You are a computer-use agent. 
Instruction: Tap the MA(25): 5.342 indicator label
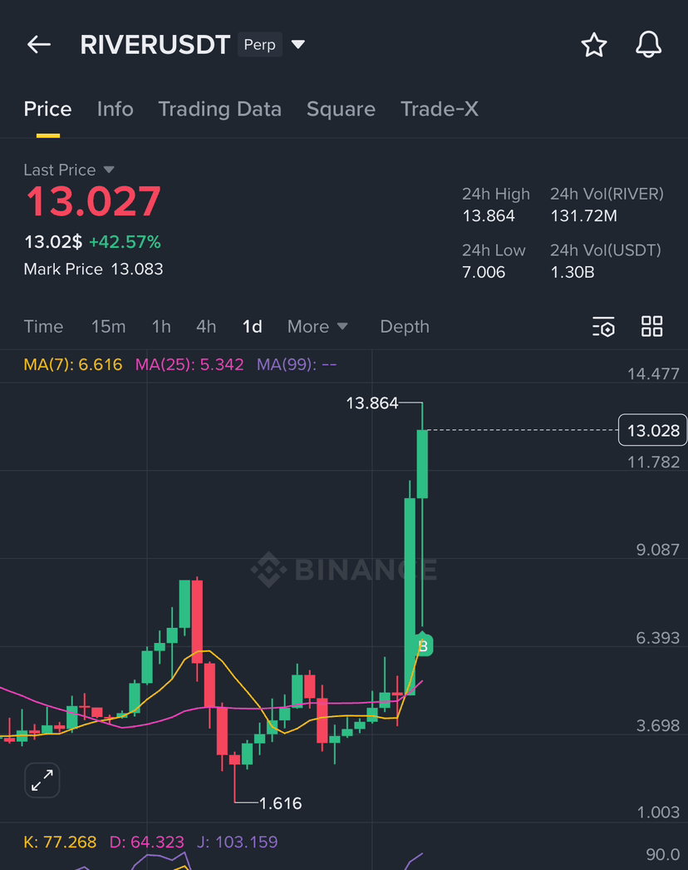tap(189, 364)
